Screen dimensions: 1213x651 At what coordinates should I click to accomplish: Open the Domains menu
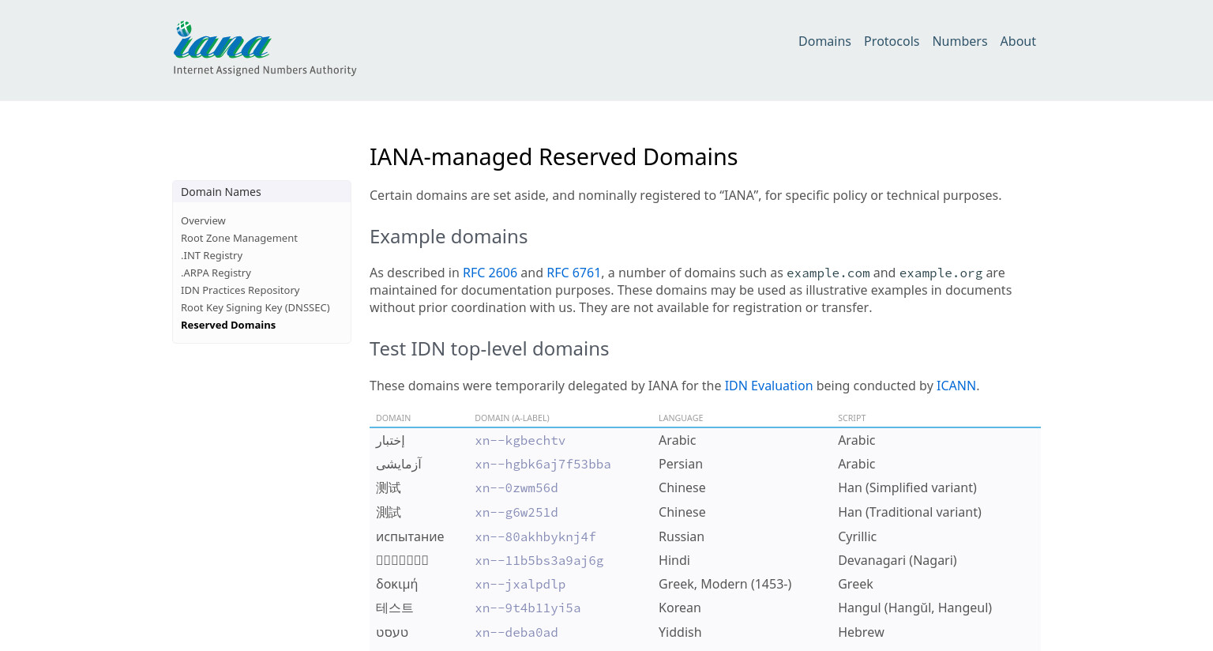pos(824,41)
